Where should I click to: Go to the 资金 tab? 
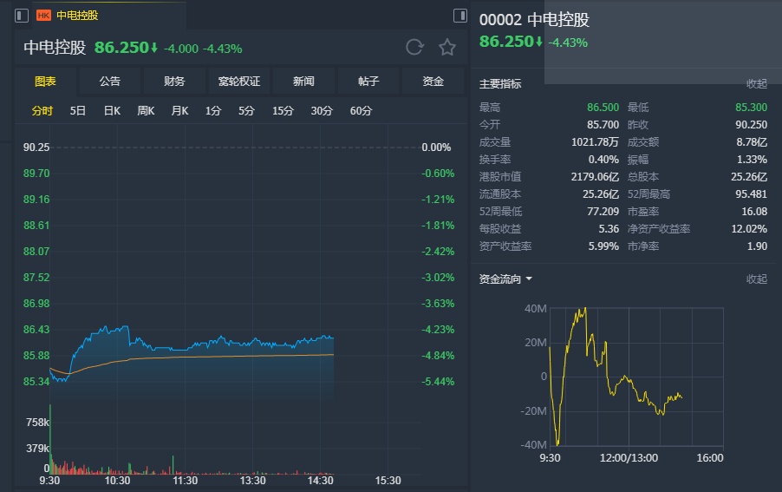433,82
